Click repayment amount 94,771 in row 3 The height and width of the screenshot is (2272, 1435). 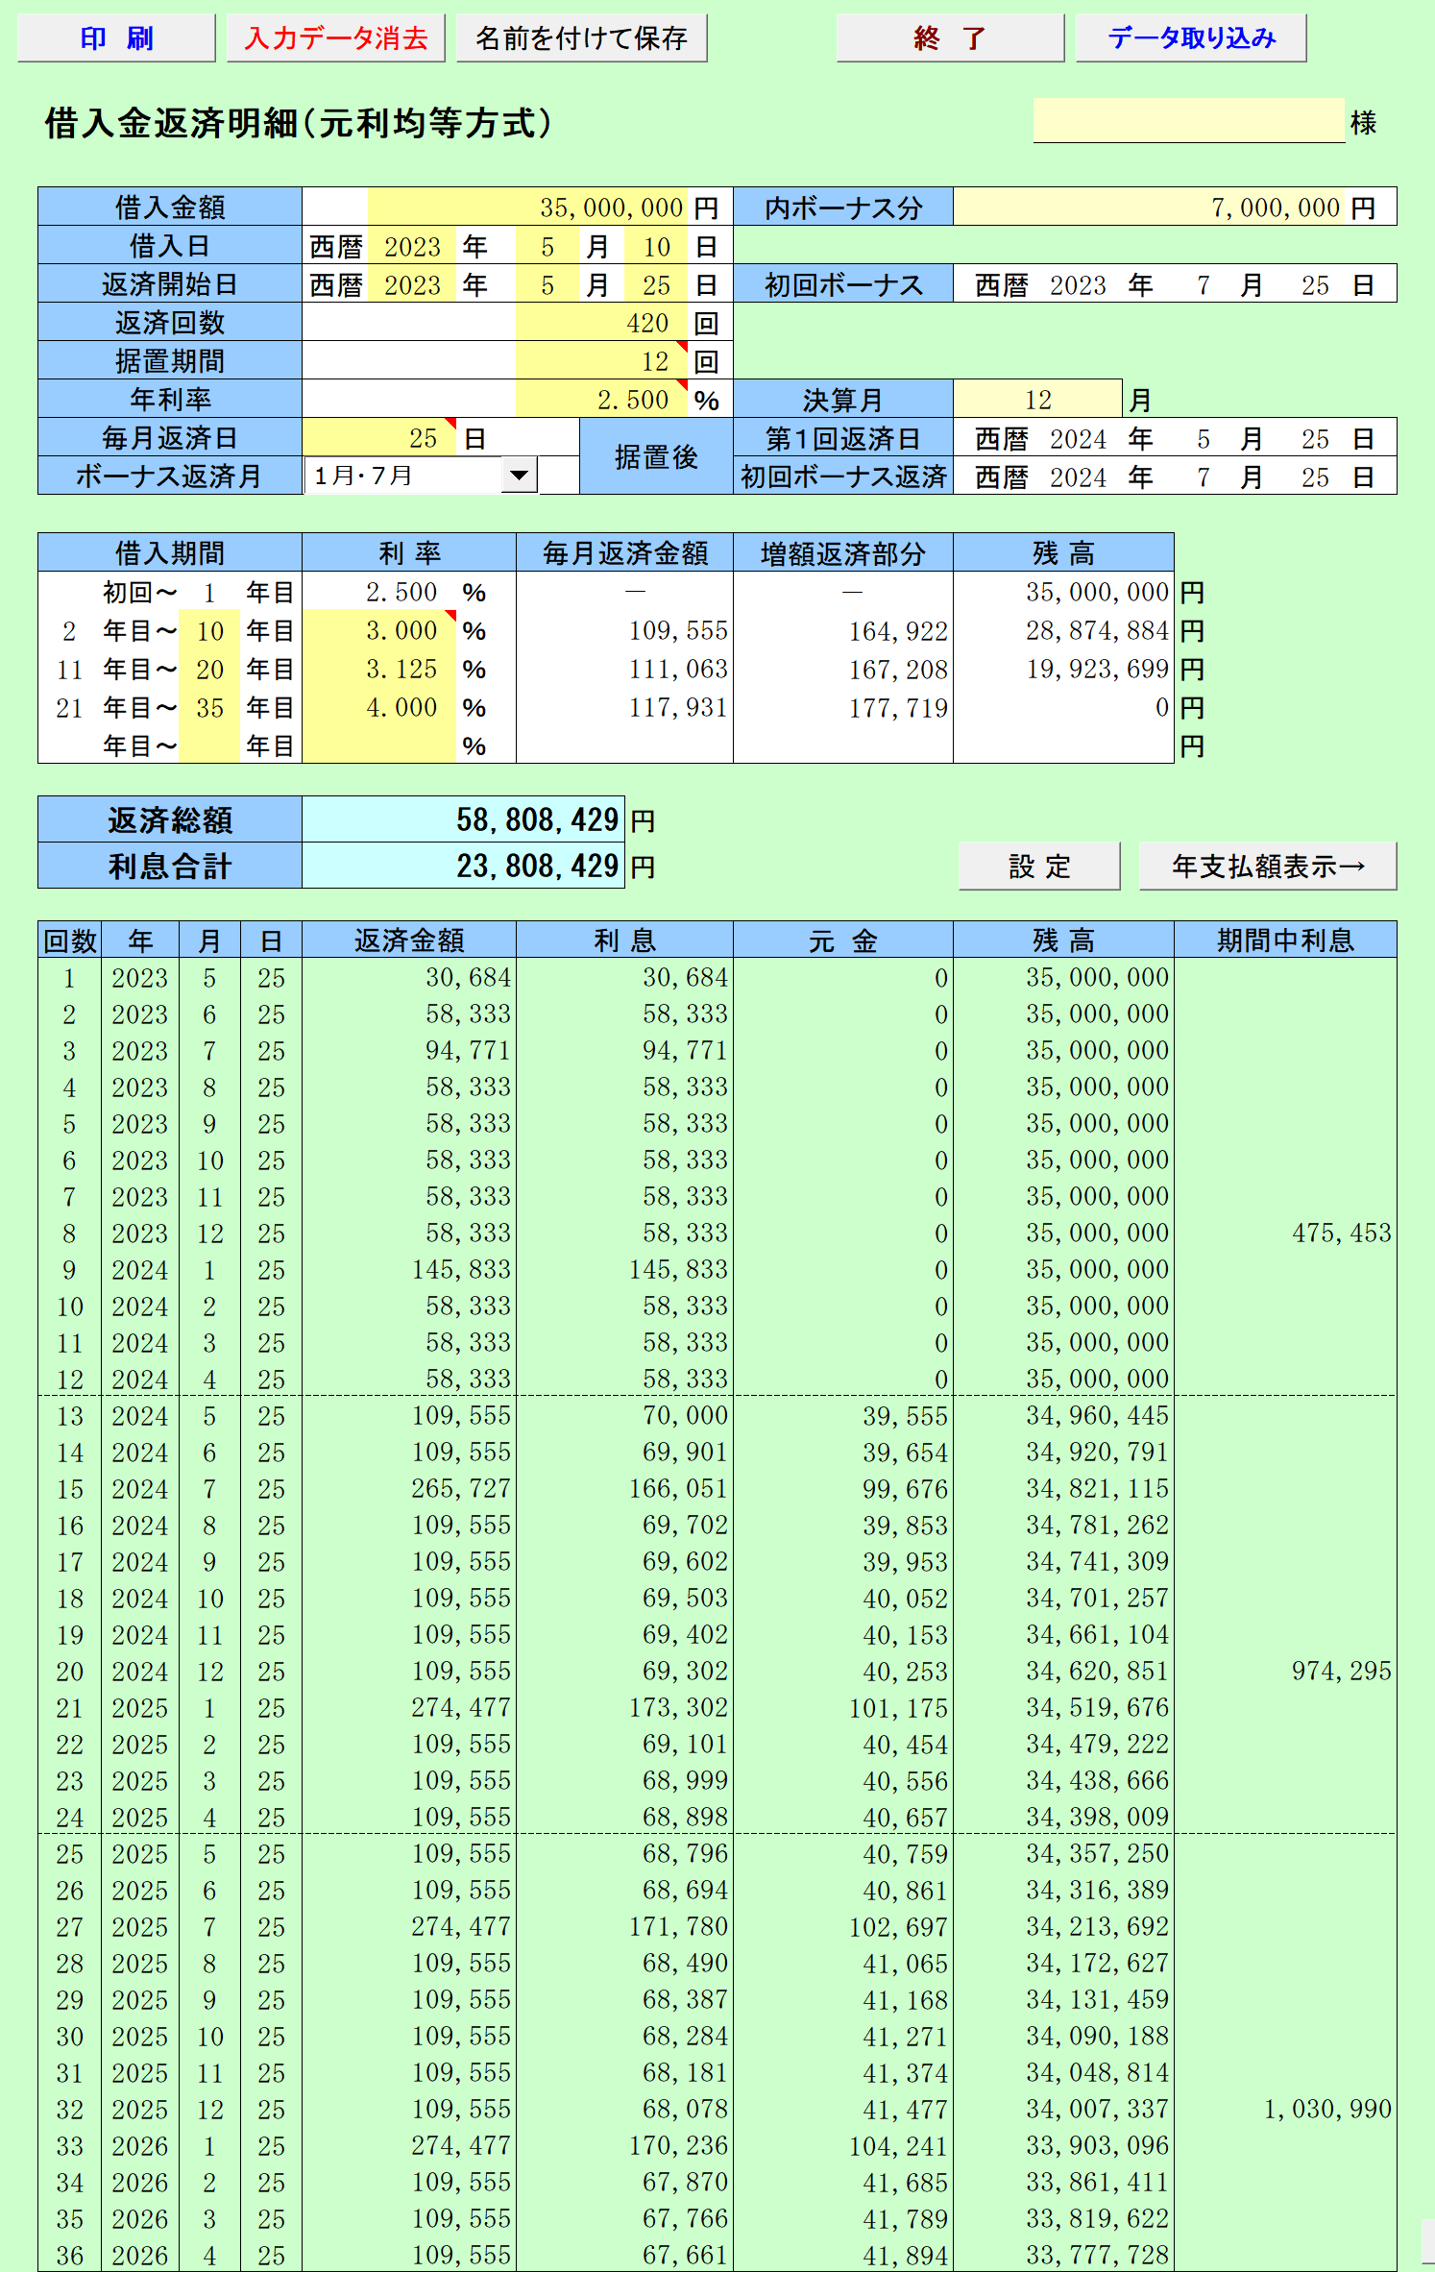coord(468,1050)
